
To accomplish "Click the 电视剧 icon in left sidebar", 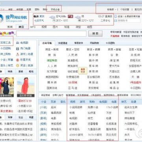I will pos(18,43).
